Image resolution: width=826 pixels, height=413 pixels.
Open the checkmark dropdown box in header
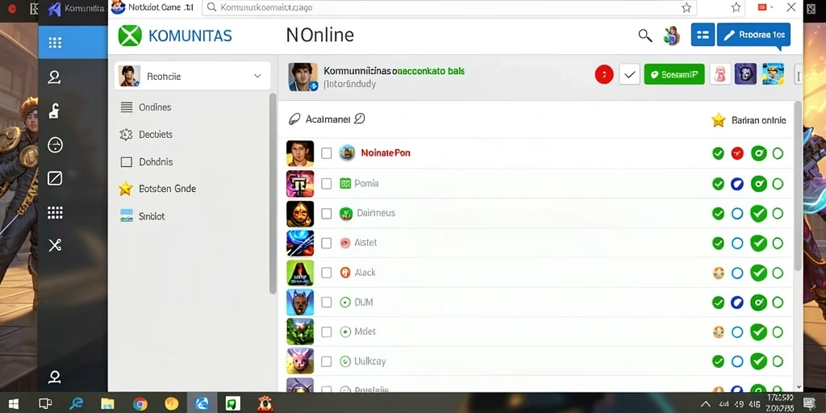click(629, 75)
